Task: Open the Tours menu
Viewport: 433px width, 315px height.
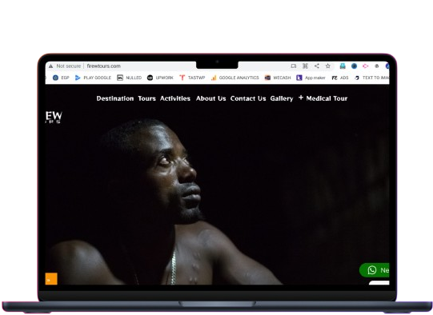Action: [x=147, y=98]
